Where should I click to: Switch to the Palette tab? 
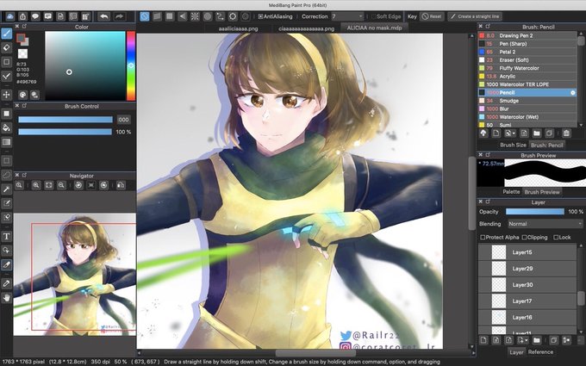point(511,191)
